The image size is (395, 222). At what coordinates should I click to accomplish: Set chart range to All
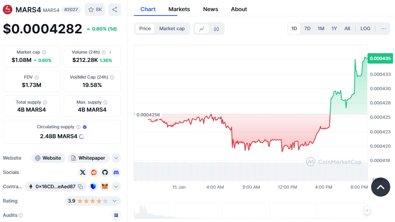(x=347, y=29)
